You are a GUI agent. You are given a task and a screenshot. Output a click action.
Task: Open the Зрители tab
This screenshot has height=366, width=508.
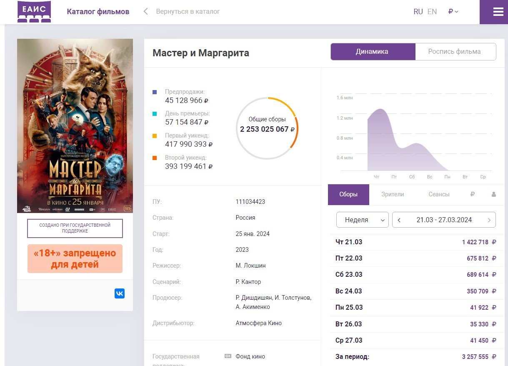coord(393,194)
